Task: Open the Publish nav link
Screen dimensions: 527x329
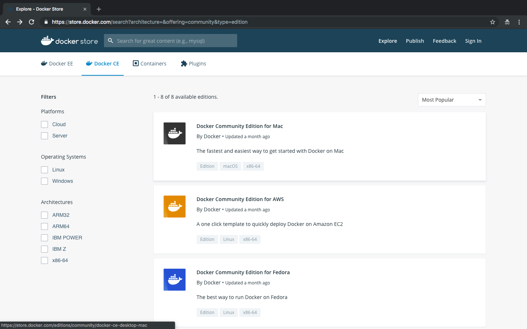Action: point(415,41)
